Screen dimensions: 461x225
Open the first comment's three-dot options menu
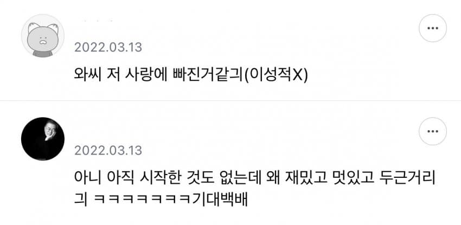pyautogui.click(x=432, y=28)
